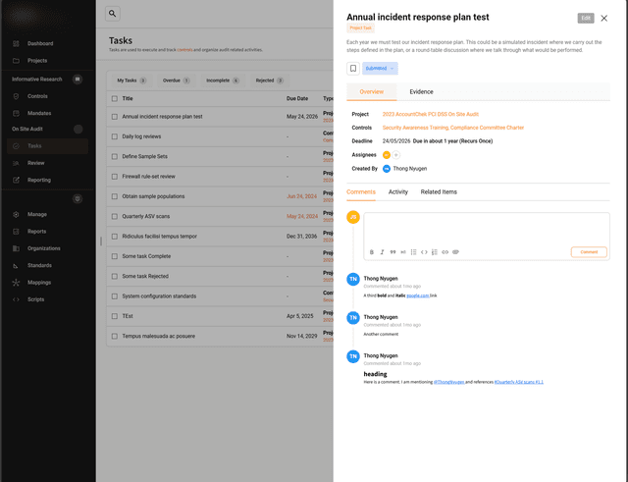Apply bold formatting in comment editor
The height and width of the screenshot is (482, 628).
(372, 252)
